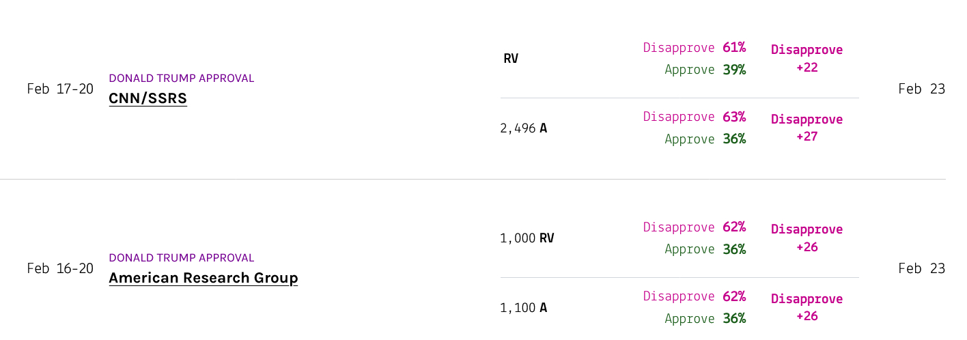Select the 1,000 RV sample size
This screenshot has height=340, width=967.
coord(527,238)
